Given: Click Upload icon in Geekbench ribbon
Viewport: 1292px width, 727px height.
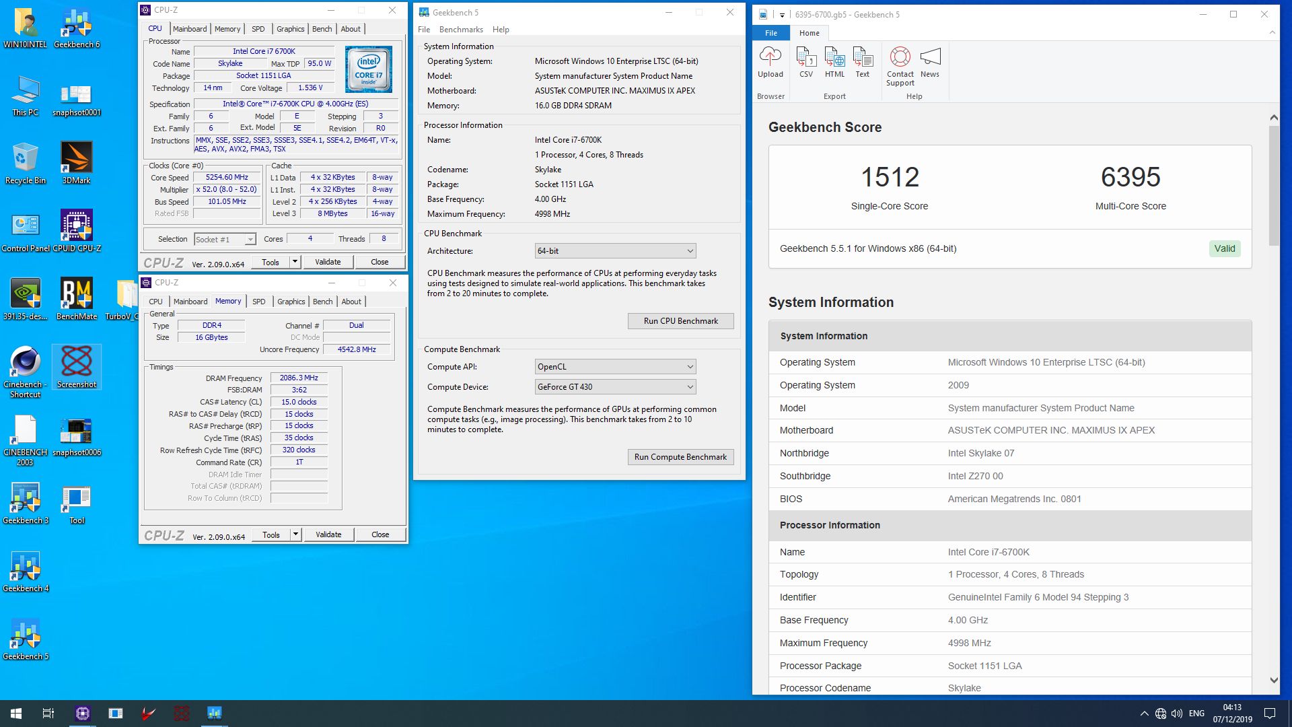Looking at the screenshot, I should [770, 63].
